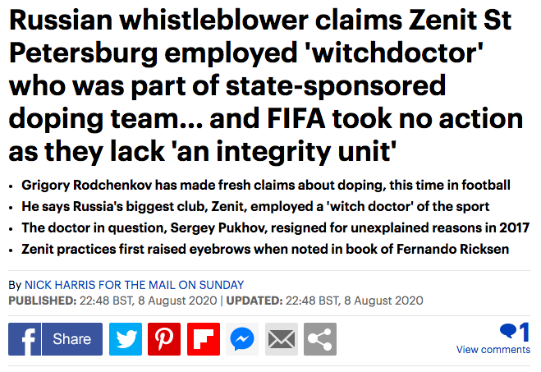Click the Sergey Pukhov bullet point
The height and width of the screenshot is (372, 541).
(x=275, y=228)
